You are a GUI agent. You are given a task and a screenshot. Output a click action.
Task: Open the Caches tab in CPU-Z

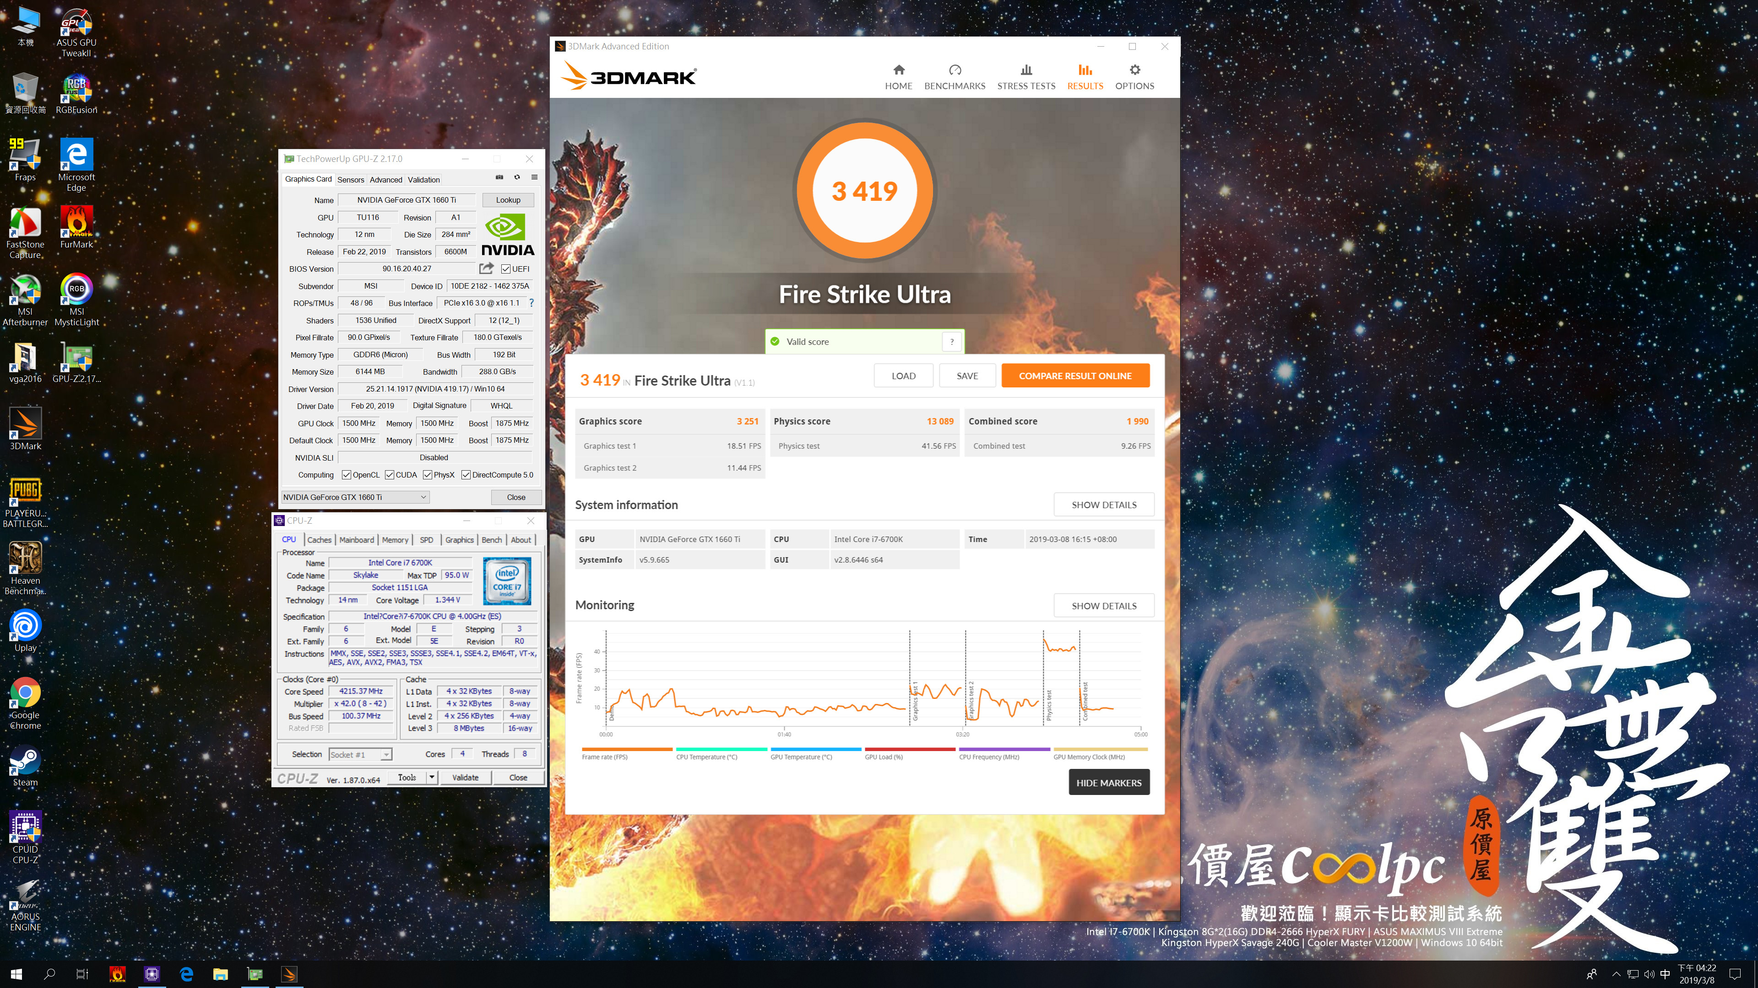(319, 539)
